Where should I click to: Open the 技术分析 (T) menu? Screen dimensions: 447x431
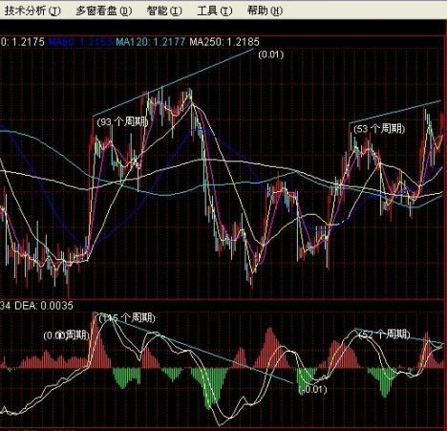point(32,11)
